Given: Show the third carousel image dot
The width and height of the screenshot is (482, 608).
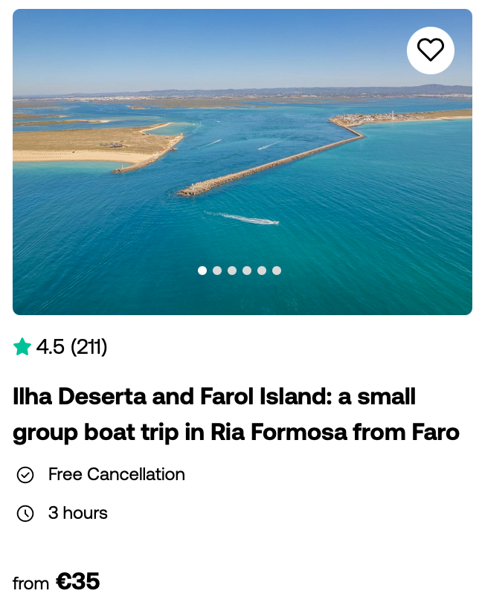Looking at the screenshot, I should point(232,271).
